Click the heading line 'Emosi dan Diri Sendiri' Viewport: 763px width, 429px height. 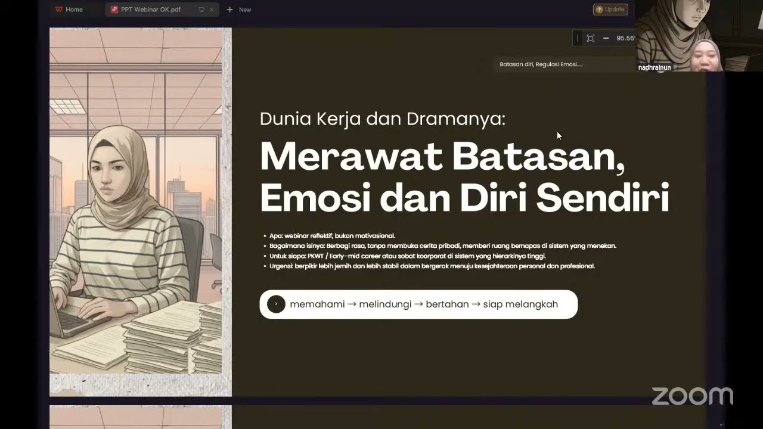(464, 198)
